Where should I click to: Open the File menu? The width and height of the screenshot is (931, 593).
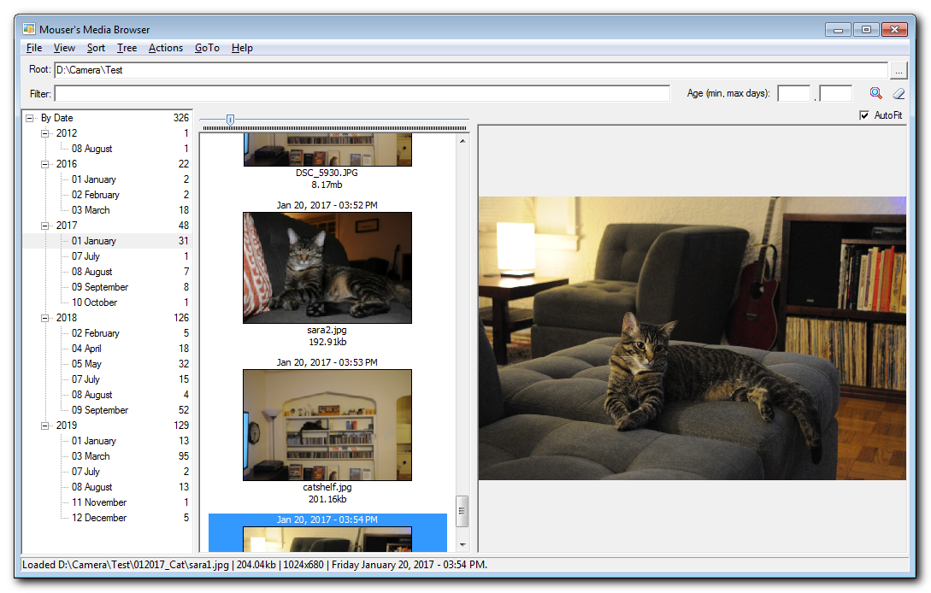tap(34, 48)
